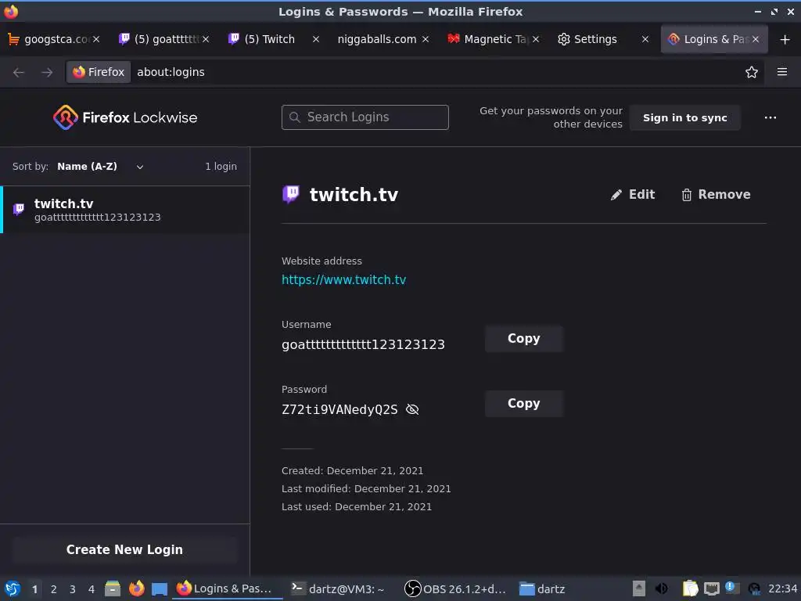Go forward to next page
The image size is (801, 601).
point(47,72)
